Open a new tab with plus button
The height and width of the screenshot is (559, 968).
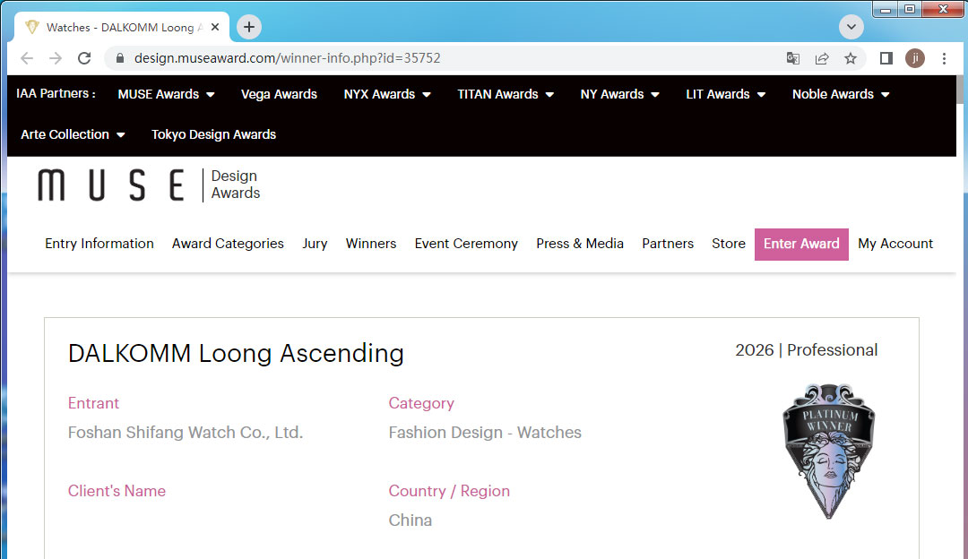(x=248, y=27)
